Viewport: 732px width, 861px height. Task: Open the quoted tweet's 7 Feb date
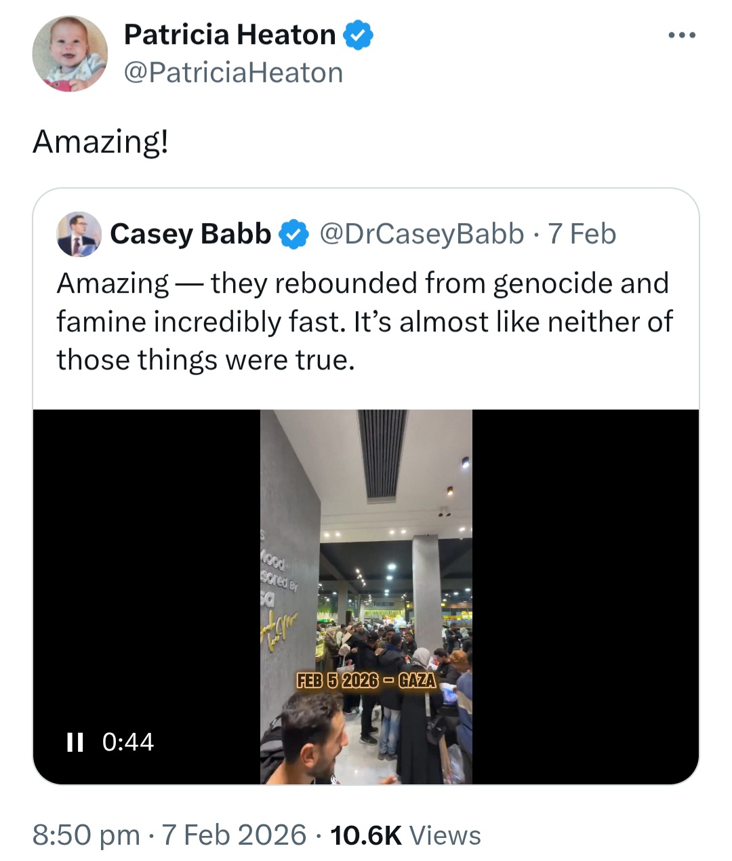pos(582,234)
